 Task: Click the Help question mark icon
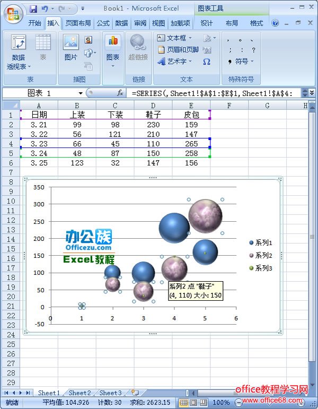pos(275,23)
